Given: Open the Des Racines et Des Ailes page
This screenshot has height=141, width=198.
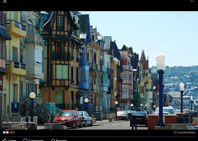Looking at the screenshot, I should pyautogui.click(x=19, y=122).
